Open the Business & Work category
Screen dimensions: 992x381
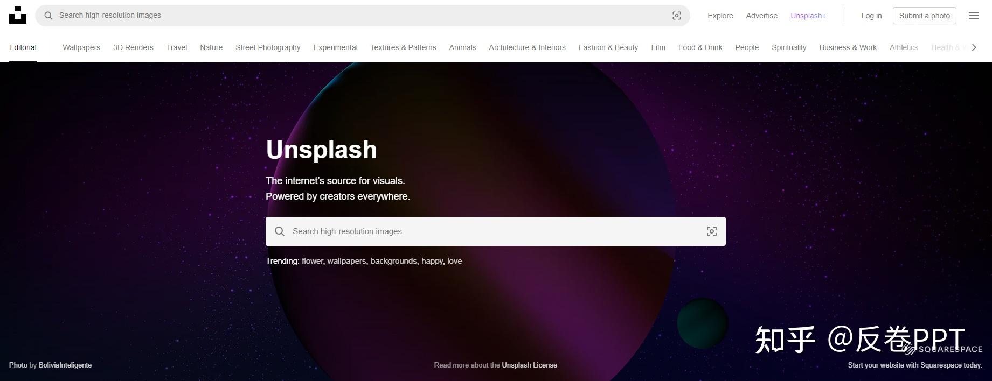pyautogui.click(x=848, y=47)
